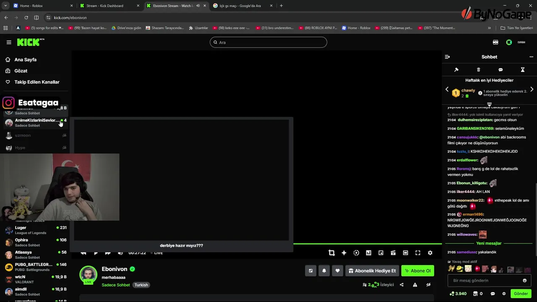Click the hourglass slow mode icon
Viewport: 537px width, 302px height.
523,70
